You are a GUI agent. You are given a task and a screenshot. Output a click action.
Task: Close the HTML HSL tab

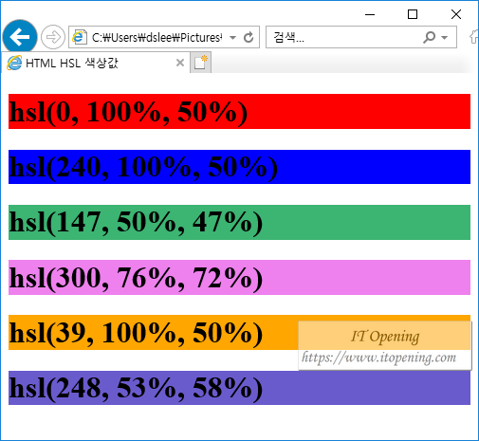tap(180, 63)
